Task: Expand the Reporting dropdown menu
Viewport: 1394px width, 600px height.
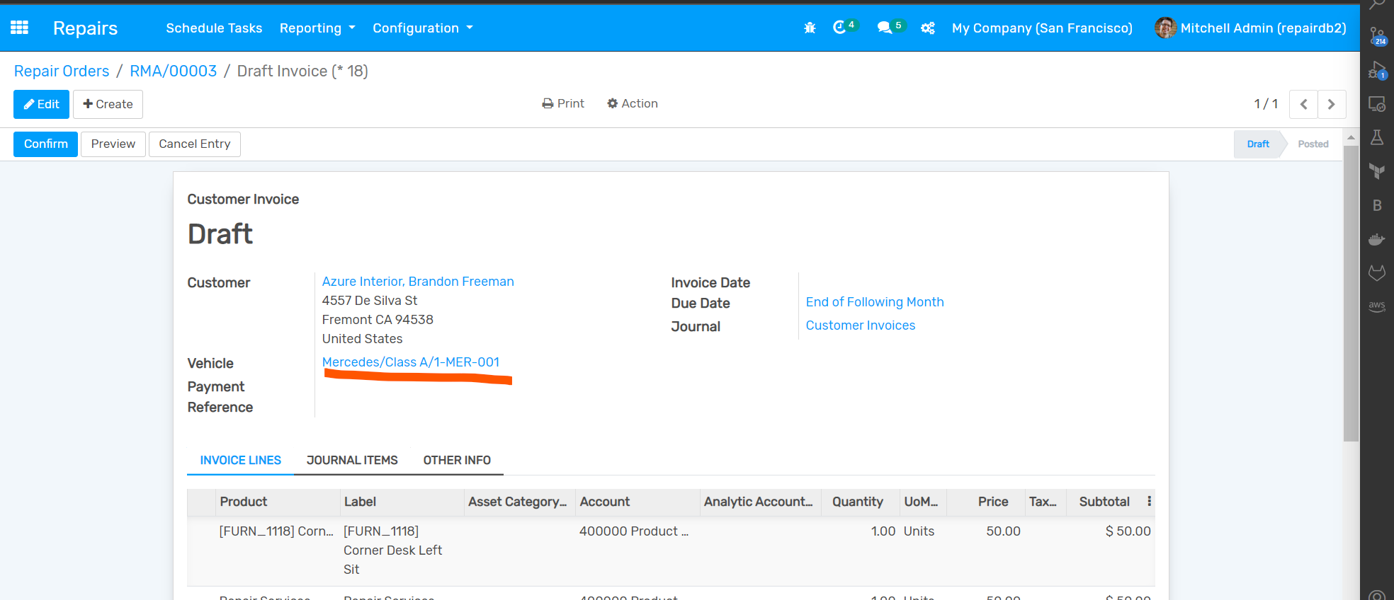Action: click(x=317, y=28)
